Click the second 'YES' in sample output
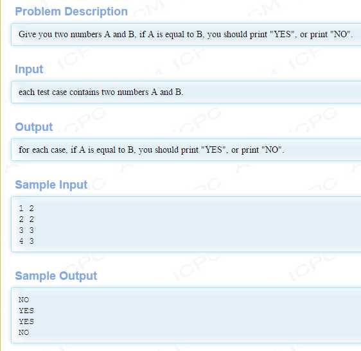 tap(26, 321)
